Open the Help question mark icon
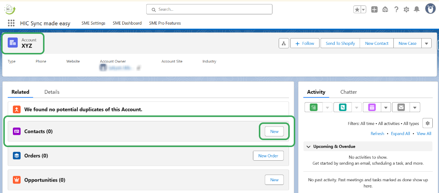This screenshot has height=193, width=439. tap(396, 10)
